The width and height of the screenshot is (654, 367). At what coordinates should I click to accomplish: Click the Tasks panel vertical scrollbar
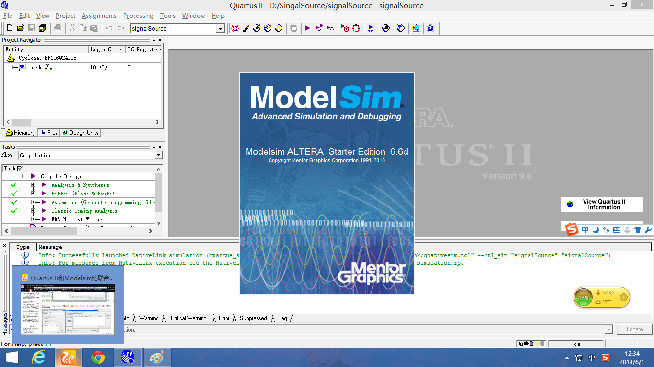point(159,195)
